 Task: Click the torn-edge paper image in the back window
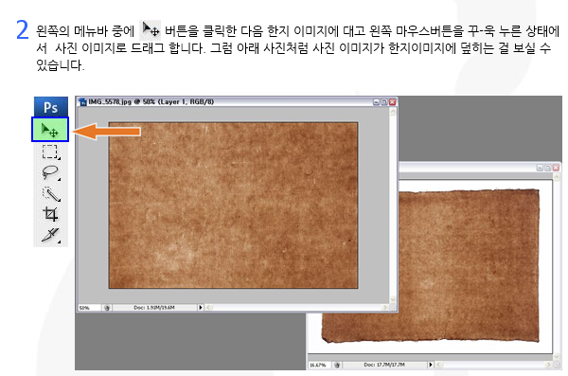click(x=469, y=266)
